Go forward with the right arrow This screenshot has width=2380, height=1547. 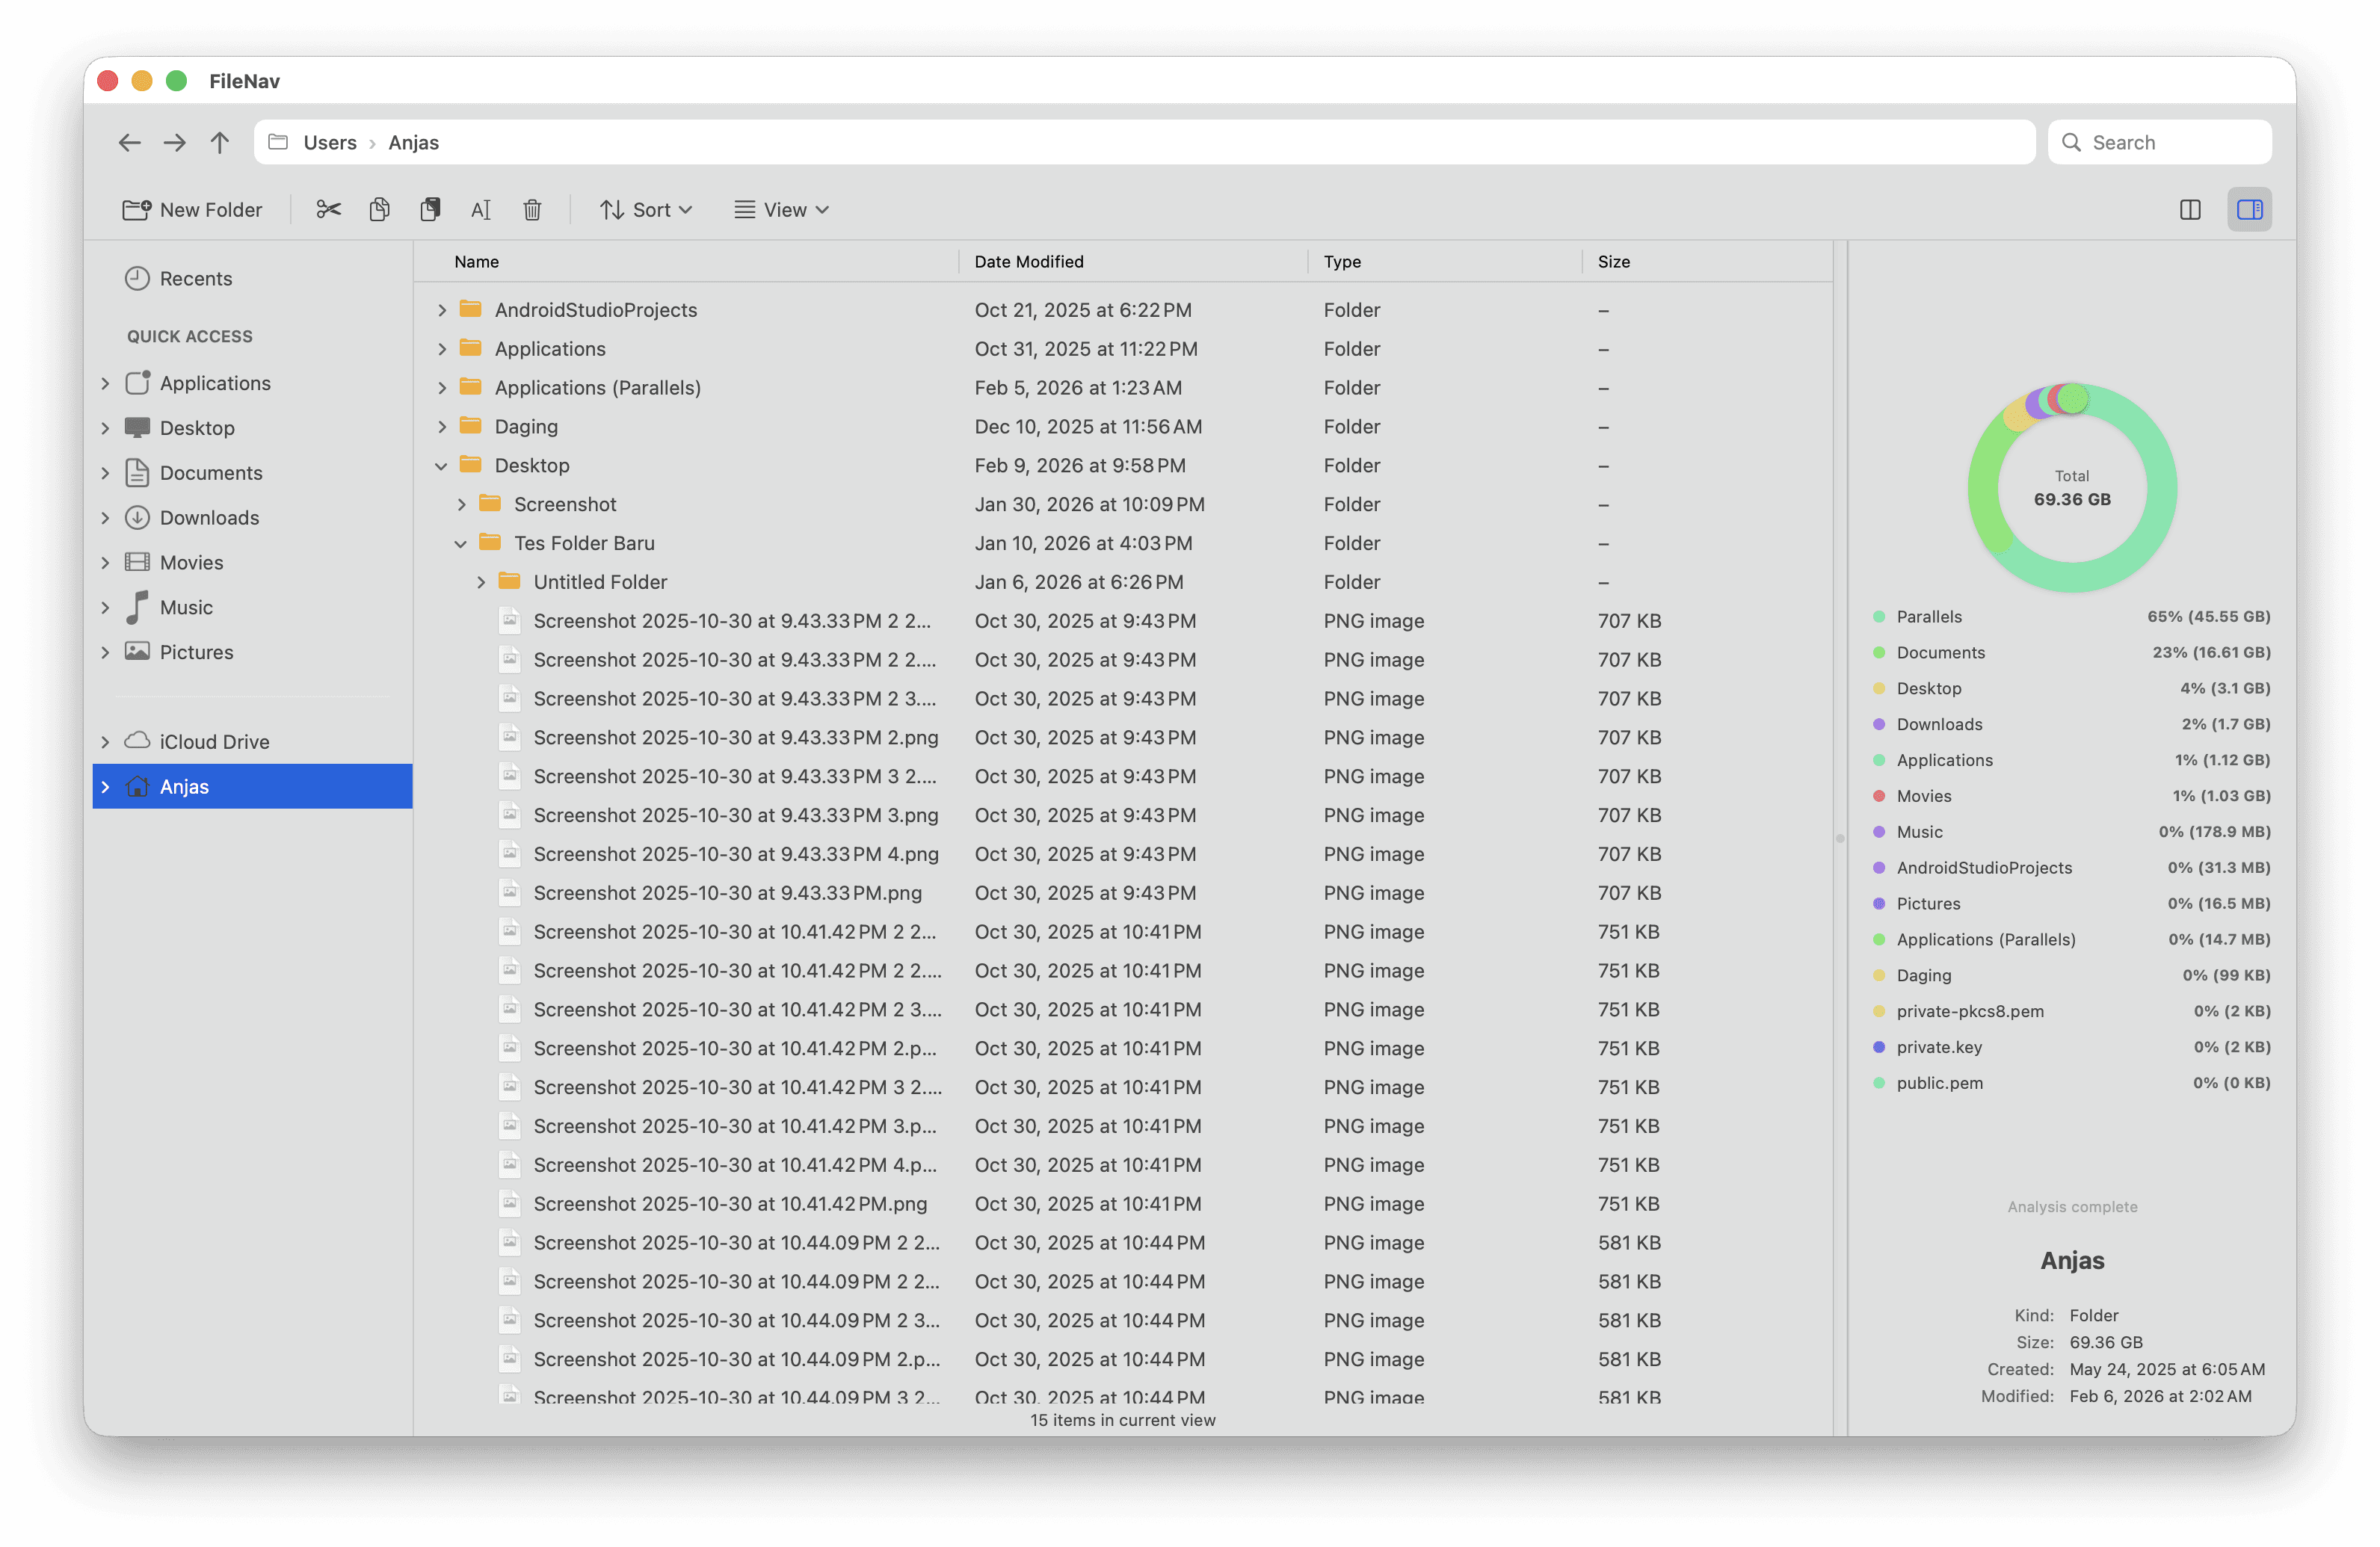(175, 142)
